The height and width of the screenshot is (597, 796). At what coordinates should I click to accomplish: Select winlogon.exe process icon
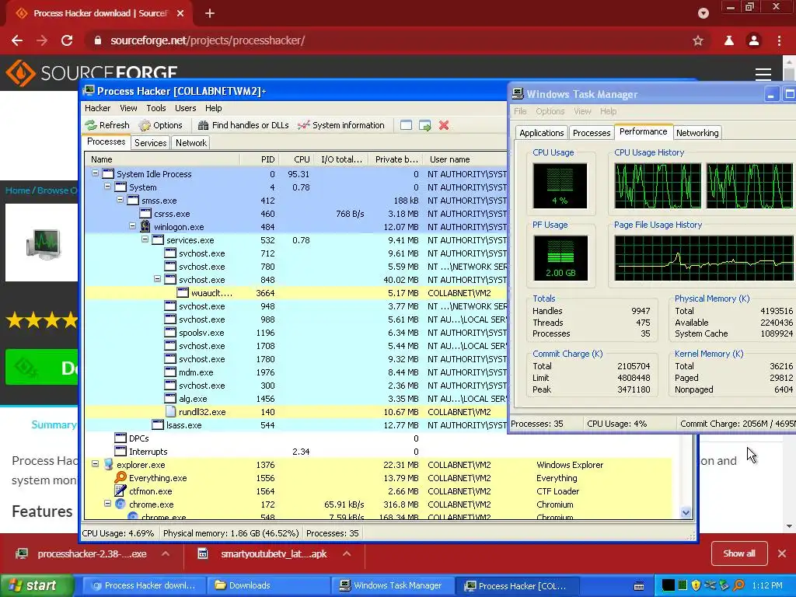(145, 226)
